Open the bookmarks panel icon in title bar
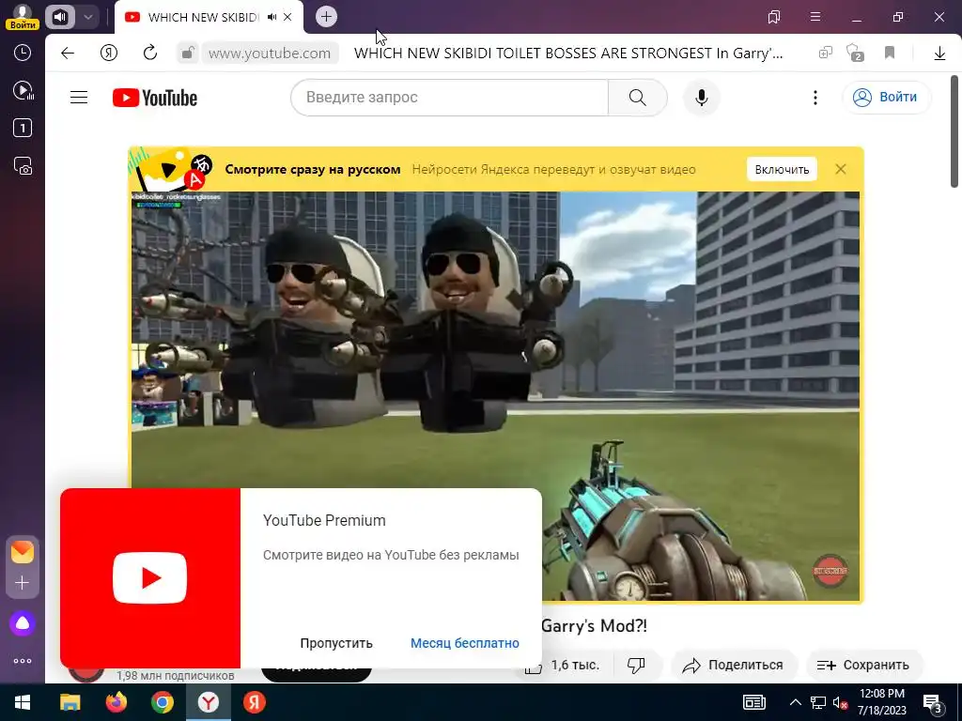This screenshot has width=962, height=721. click(x=774, y=17)
